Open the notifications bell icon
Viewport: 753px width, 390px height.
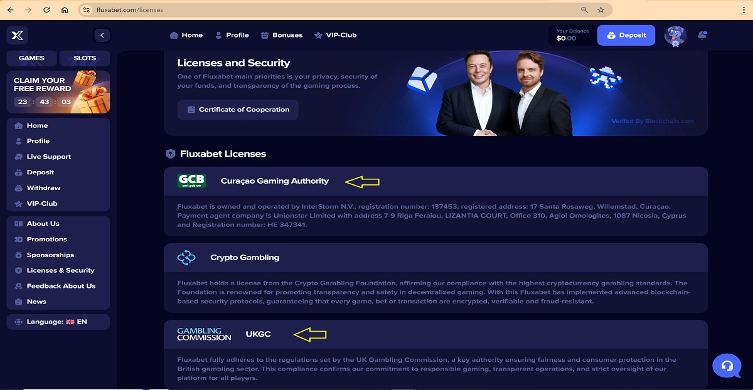tap(702, 35)
